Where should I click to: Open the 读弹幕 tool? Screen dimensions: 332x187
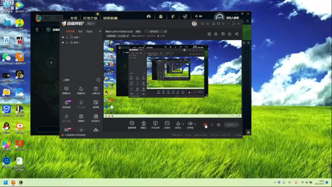pyautogui.click(x=96, y=104)
